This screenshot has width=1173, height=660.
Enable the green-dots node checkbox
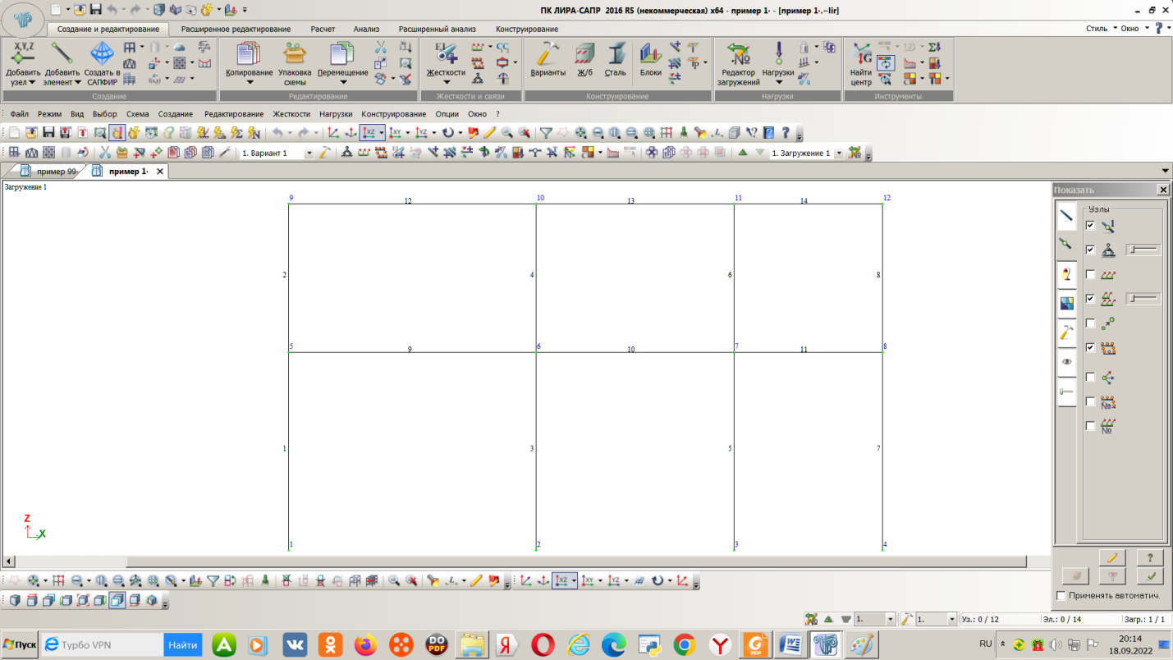click(x=1090, y=323)
